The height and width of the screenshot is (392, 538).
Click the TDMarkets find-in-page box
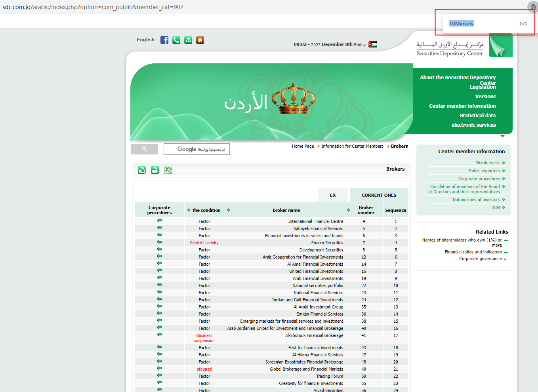coord(479,24)
